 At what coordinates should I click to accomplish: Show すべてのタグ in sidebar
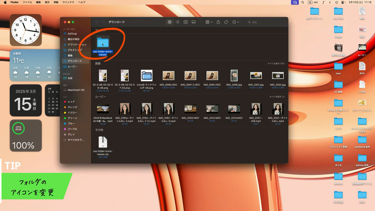point(76,140)
